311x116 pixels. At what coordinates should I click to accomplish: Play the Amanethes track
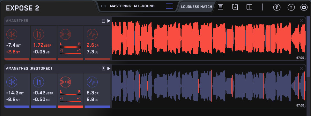pos(109,21)
